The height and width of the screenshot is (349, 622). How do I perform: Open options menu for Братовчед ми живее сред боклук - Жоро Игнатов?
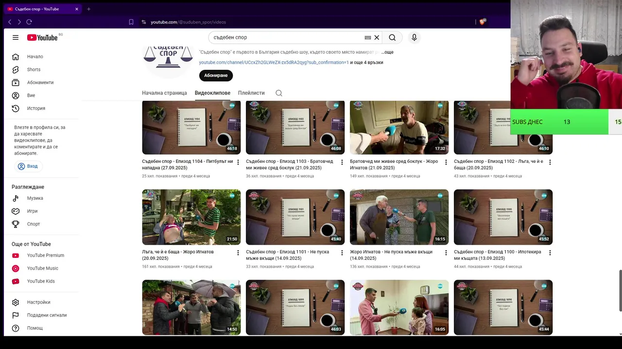click(x=446, y=162)
